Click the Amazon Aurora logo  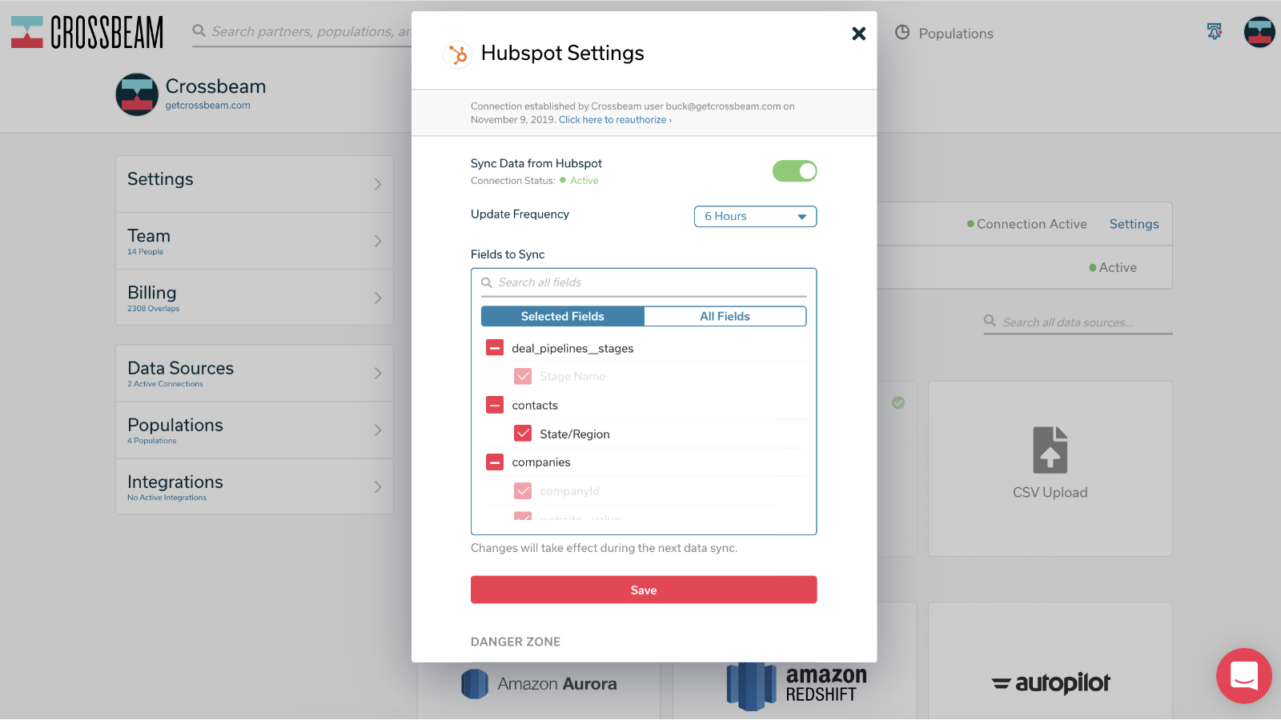540,684
